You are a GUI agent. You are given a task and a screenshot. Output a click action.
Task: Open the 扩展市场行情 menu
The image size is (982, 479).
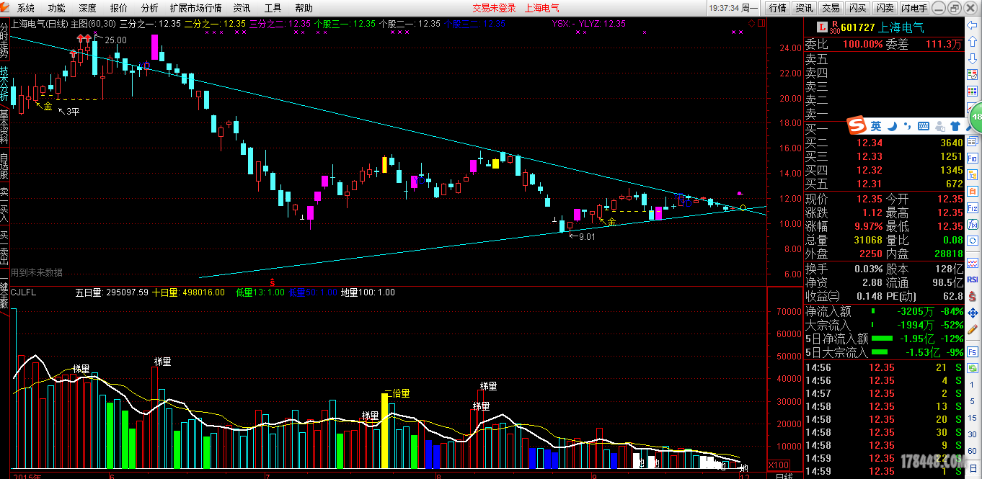pos(196,8)
